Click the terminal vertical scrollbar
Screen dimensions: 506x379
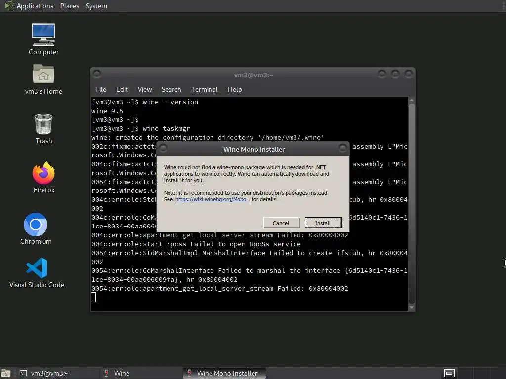412,204
